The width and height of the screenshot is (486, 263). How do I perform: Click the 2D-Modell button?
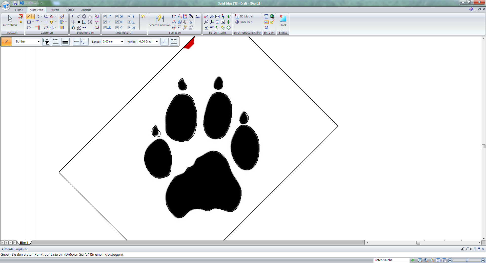click(x=244, y=16)
